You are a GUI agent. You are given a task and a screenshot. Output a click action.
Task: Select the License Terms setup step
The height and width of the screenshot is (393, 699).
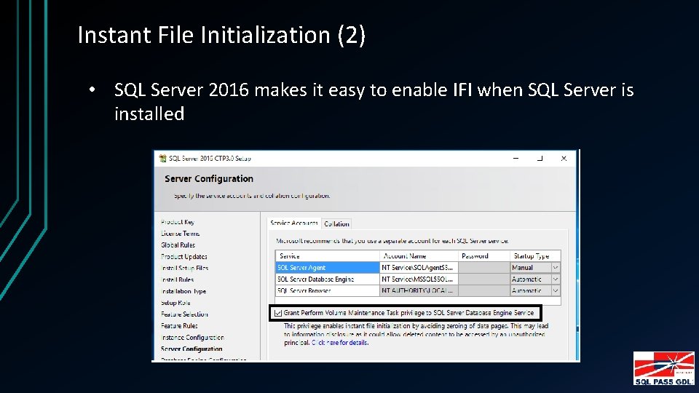point(180,234)
